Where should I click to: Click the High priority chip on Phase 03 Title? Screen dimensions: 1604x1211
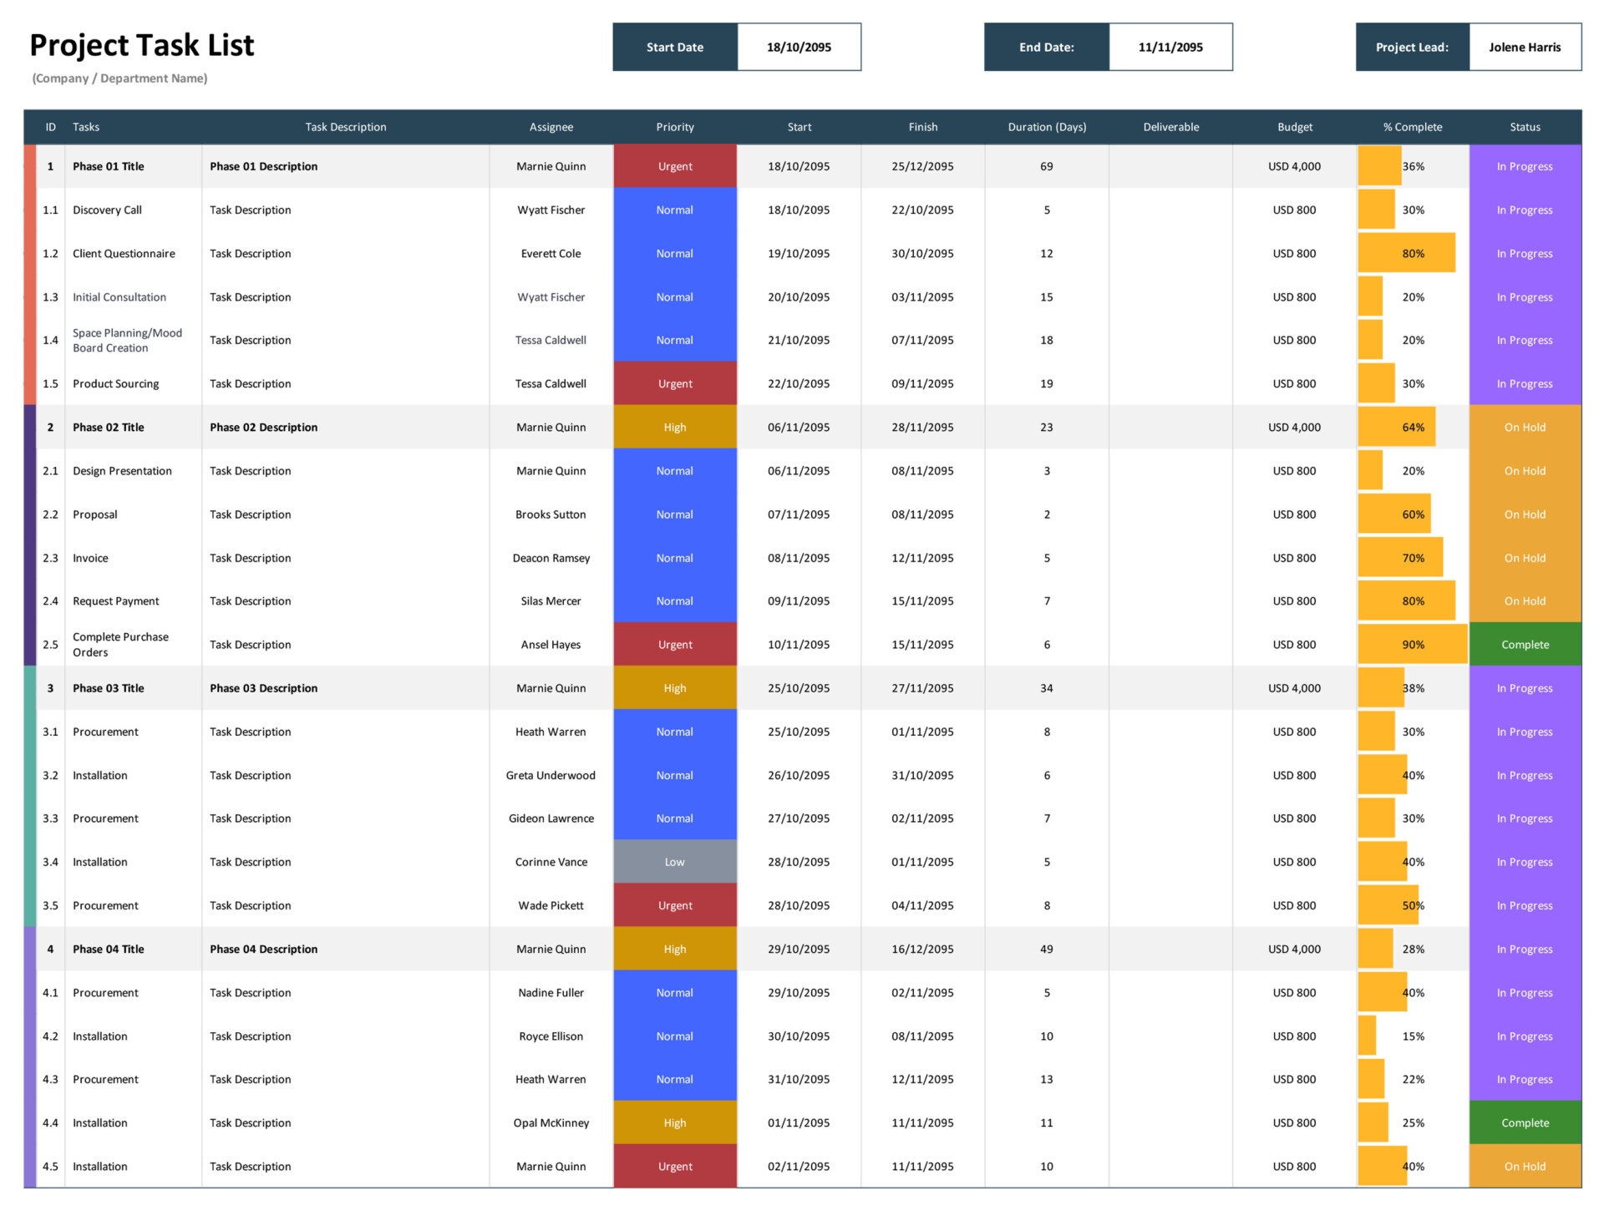point(674,687)
